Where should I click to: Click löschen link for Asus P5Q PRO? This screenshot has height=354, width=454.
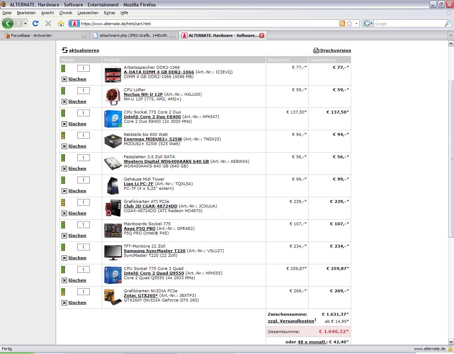pos(77,236)
